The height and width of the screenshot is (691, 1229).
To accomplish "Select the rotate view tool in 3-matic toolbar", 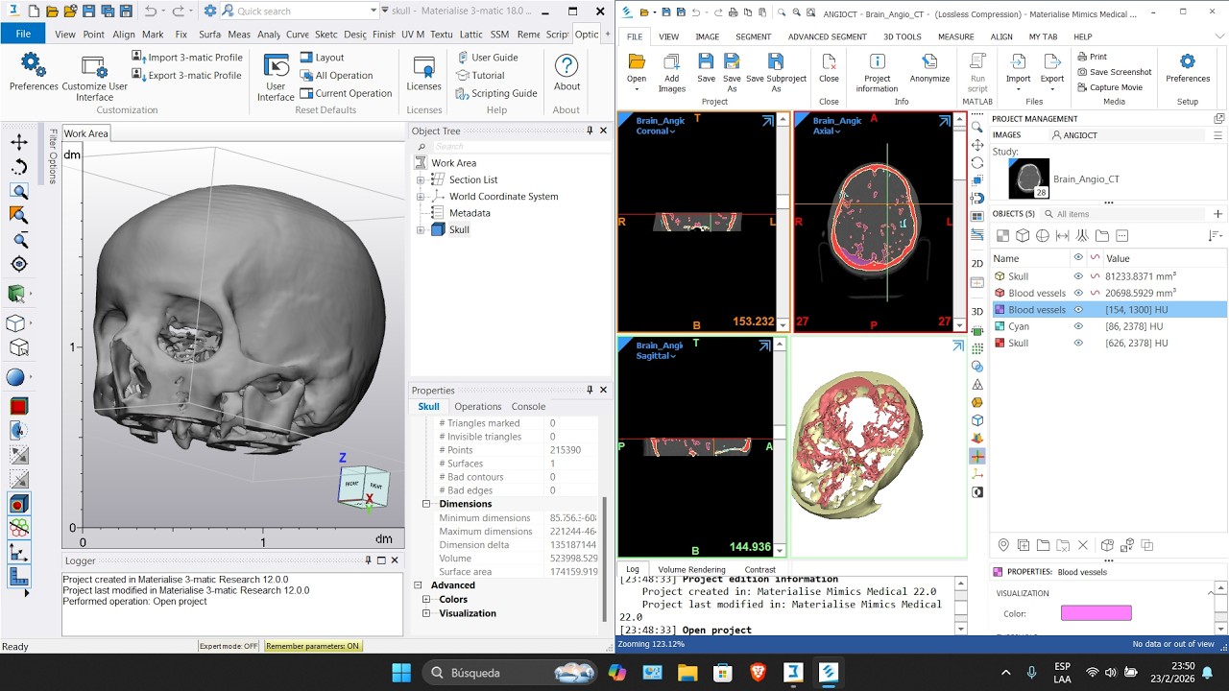I will 18,167.
